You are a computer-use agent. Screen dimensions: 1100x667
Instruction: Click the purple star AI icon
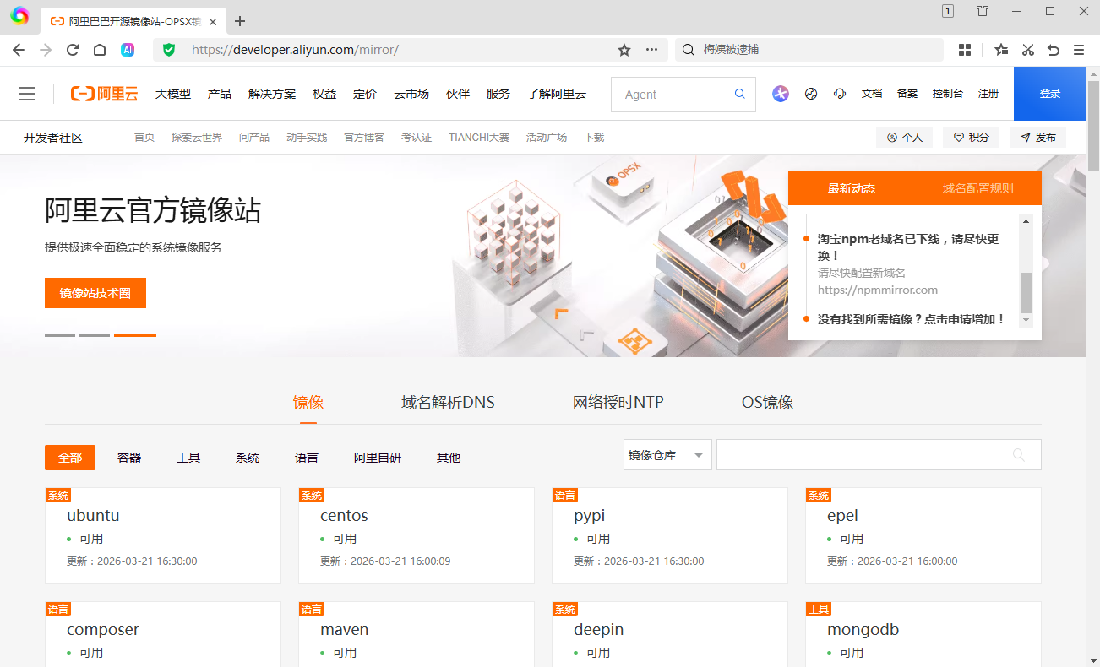[781, 94]
